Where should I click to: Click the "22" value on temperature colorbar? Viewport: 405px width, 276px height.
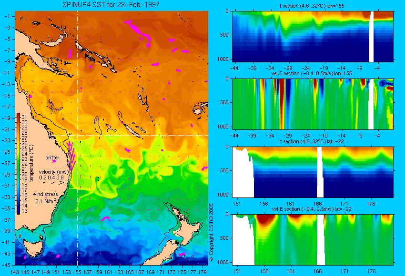(x=24, y=164)
